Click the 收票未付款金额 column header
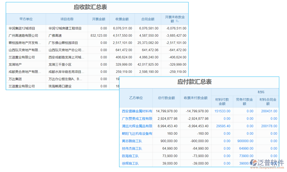 [x=196, y=98]
